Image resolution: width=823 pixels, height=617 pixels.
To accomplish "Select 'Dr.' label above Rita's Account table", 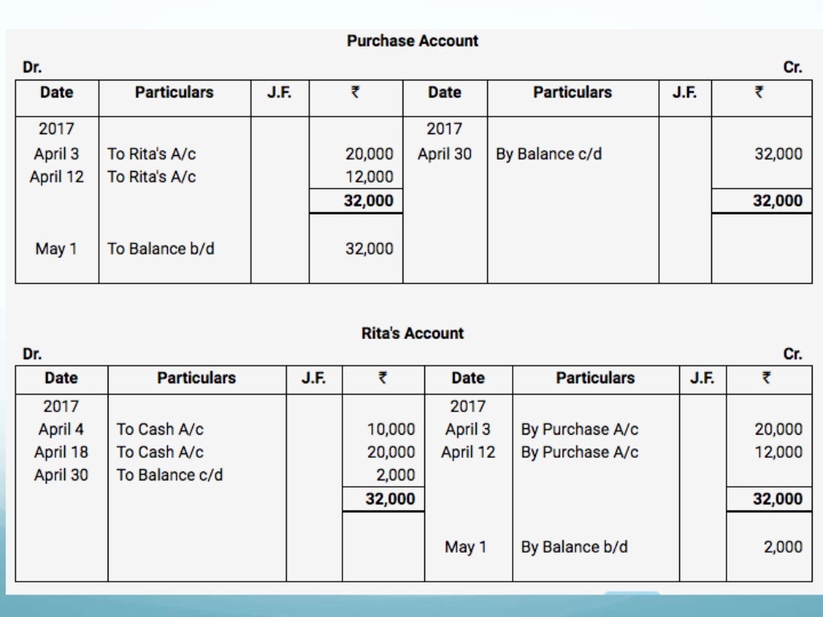I will tap(32, 353).
